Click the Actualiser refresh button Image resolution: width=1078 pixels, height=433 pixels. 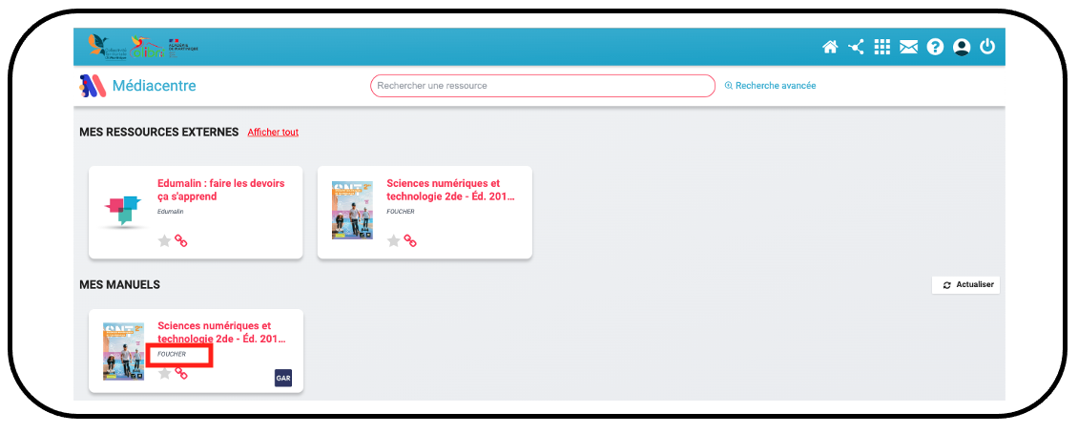click(965, 285)
